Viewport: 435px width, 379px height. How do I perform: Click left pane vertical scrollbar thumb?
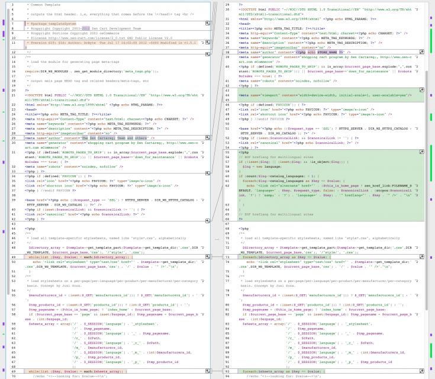(8, 152)
